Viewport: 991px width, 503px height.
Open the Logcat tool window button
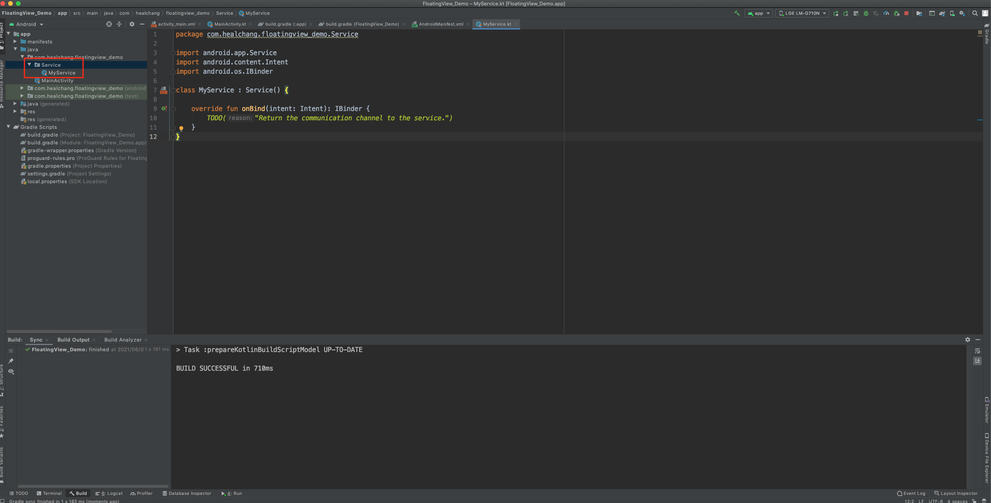[109, 493]
